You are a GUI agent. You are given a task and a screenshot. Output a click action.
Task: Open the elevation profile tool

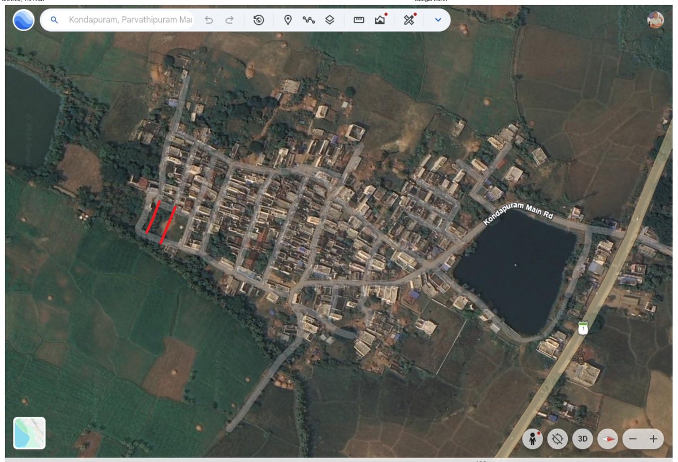(380, 20)
